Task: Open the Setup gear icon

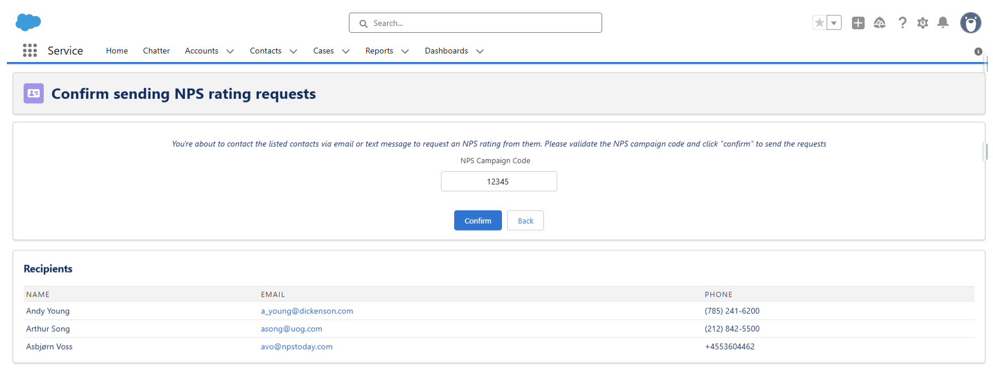Action: pos(923,23)
